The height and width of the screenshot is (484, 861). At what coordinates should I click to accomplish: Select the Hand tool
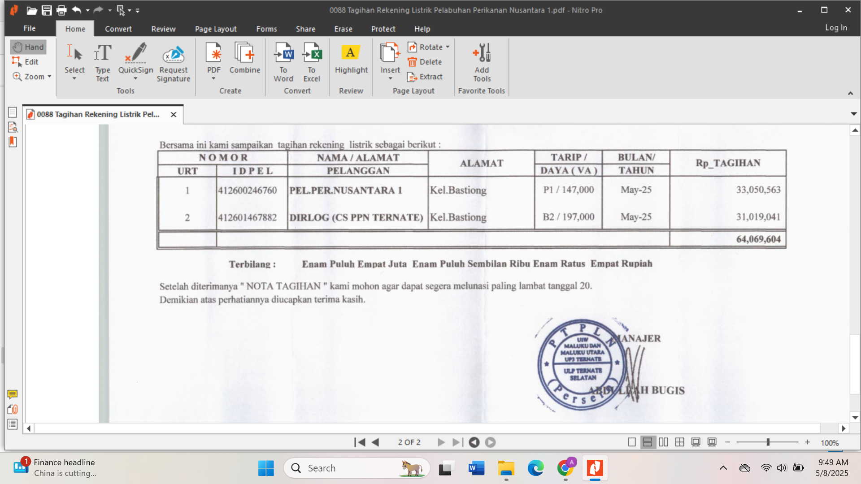click(28, 47)
